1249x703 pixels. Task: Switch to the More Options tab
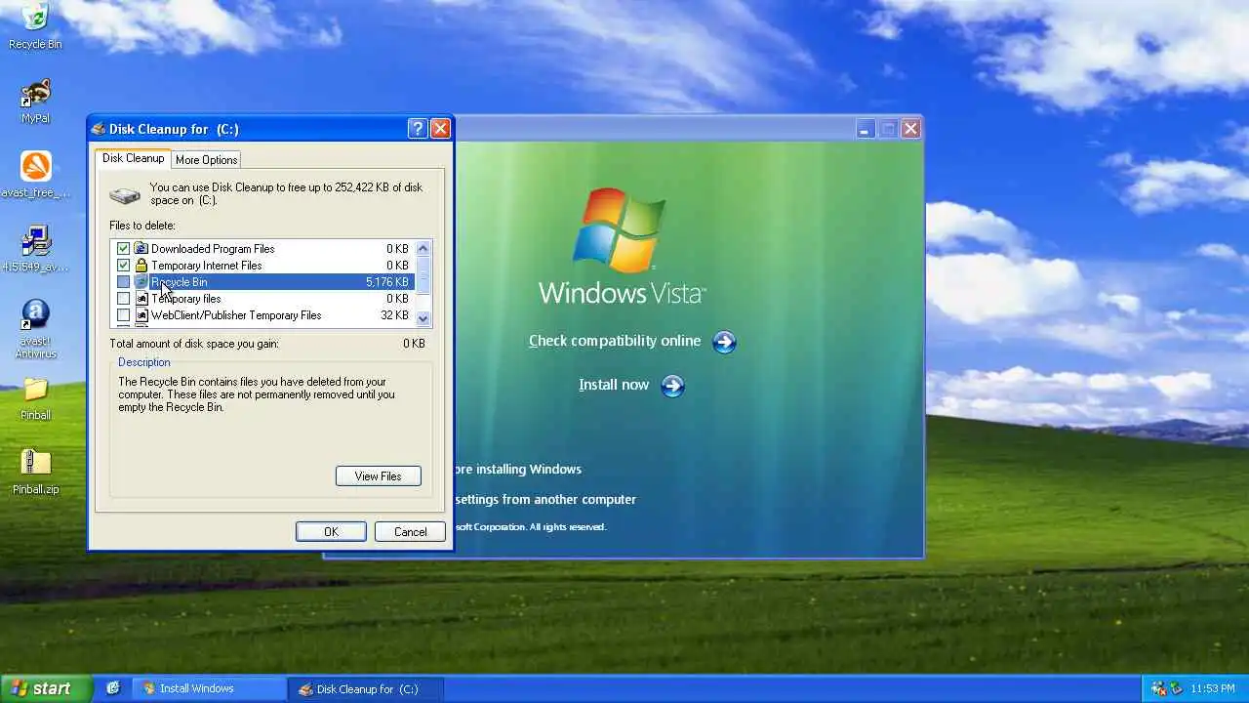point(206,160)
